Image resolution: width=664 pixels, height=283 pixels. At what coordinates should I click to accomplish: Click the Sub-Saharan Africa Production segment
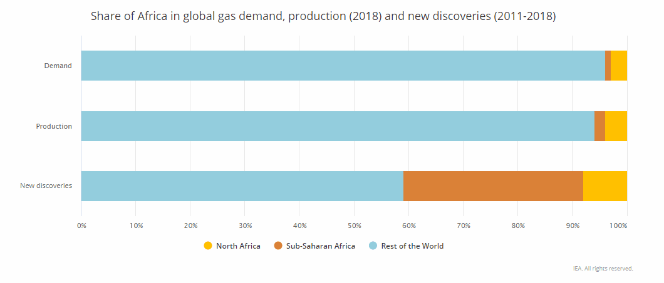pos(599,126)
